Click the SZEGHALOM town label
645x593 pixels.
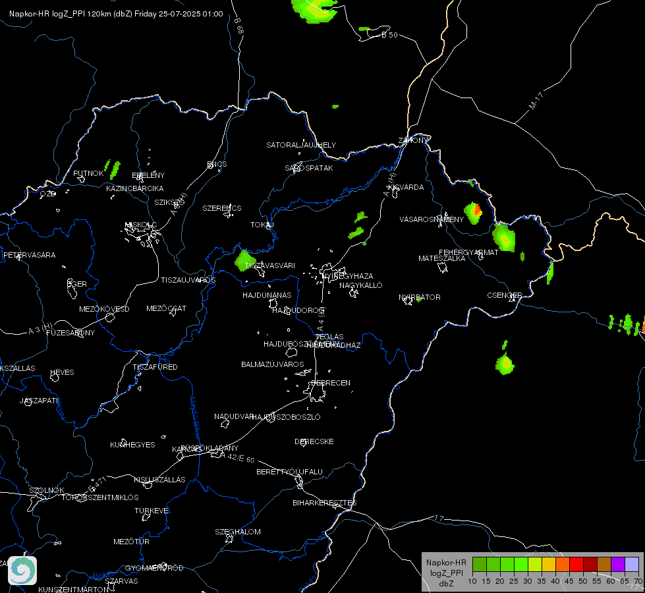[x=238, y=532]
